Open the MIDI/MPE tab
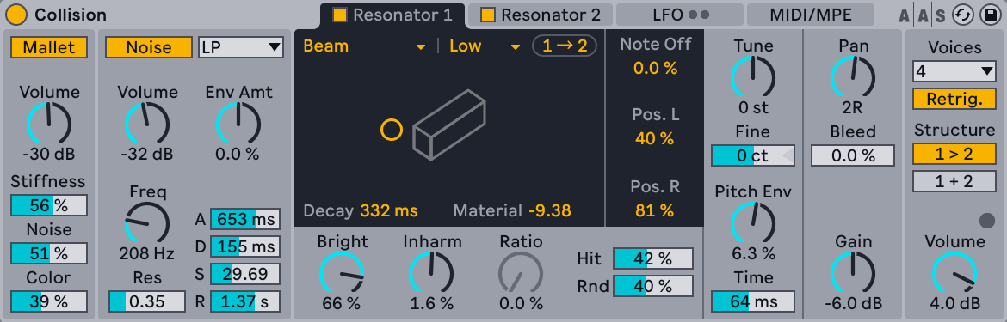Viewport: 1007px width, 322px height. (811, 15)
